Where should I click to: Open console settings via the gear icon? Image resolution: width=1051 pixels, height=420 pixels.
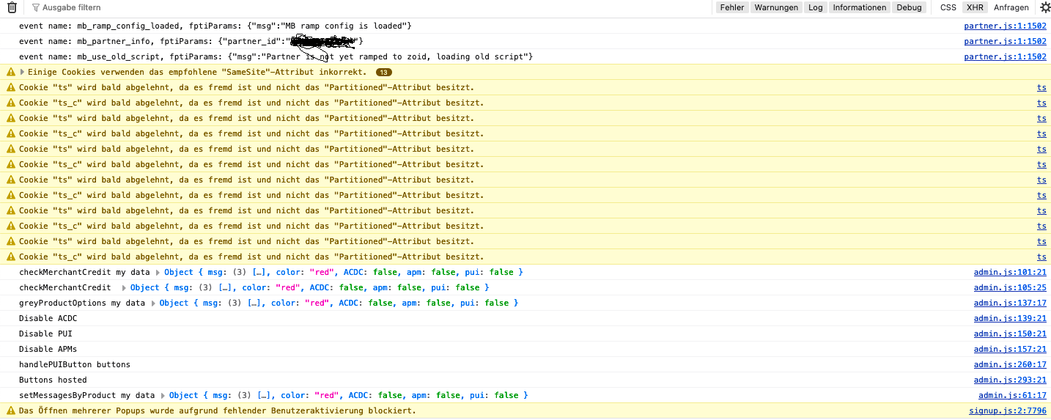(1044, 8)
